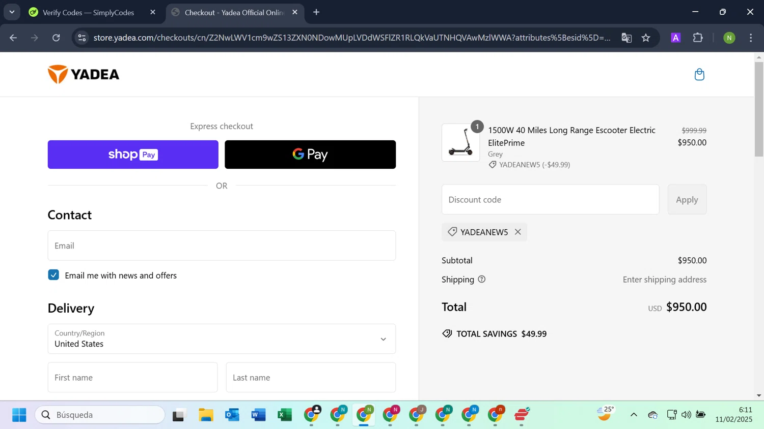
Task: Focus the Email input field
Action: 222,246
